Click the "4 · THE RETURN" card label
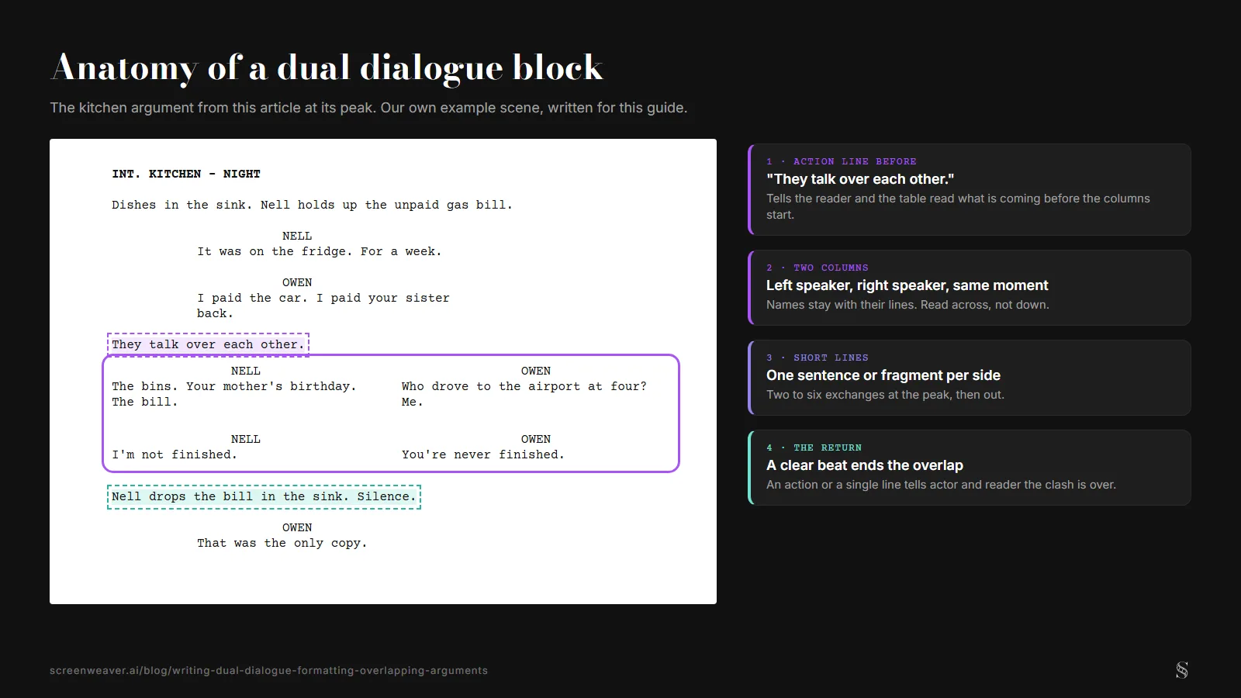The width and height of the screenshot is (1241, 698). click(x=814, y=447)
